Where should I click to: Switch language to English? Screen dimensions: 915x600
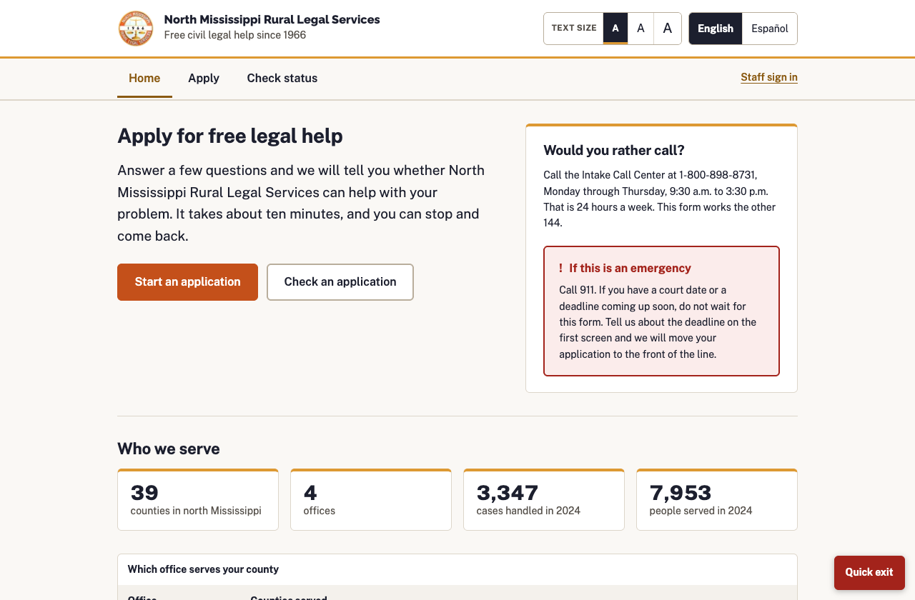pyautogui.click(x=716, y=29)
